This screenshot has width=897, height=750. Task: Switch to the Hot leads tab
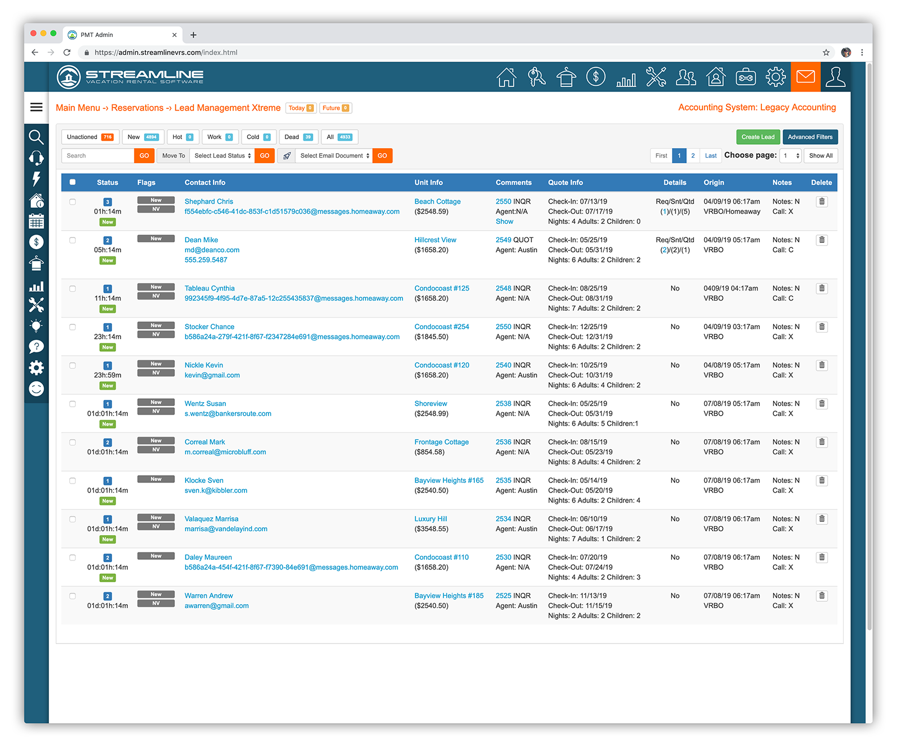pyautogui.click(x=183, y=136)
